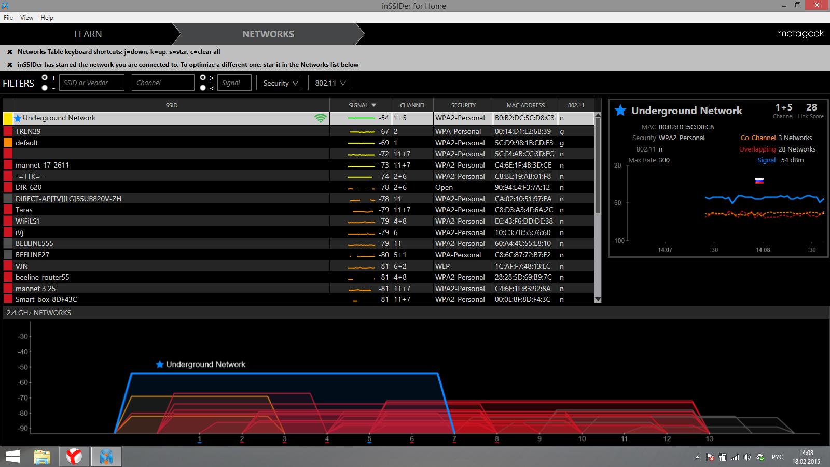This screenshot has height=467, width=830.
Task: Focus the Signal filter field
Action: 234,83
